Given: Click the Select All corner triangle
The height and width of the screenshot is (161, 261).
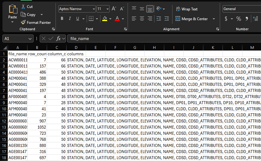Looking at the screenshot, I should 5,48.
